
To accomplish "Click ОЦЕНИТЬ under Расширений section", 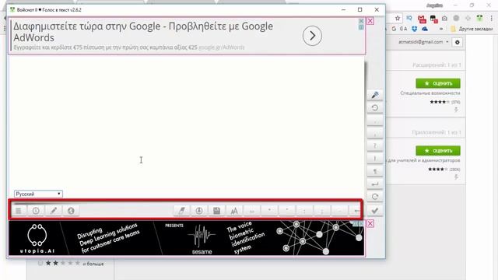I will 438,83.
